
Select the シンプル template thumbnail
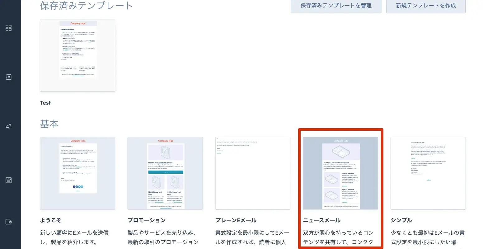[x=428, y=173]
